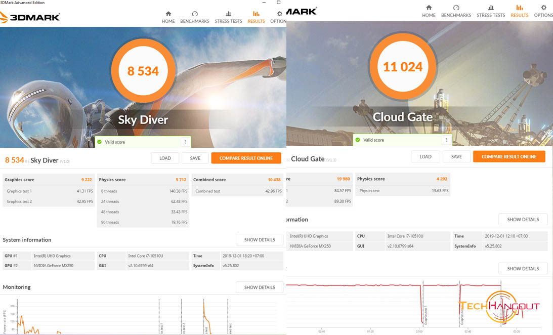Click the 96 threads 19.16 FPS row
Screen dimensions: 553x335
[143, 222]
